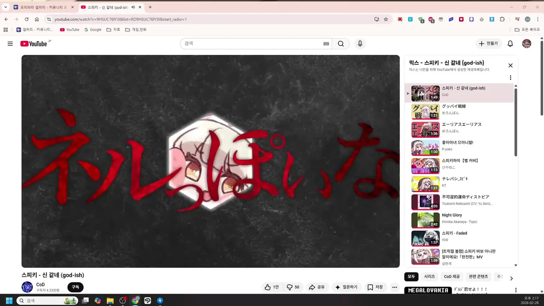The width and height of the screenshot is (544, 306).
Task: Click the blue download arrow extension
Action: coord(492,19)
